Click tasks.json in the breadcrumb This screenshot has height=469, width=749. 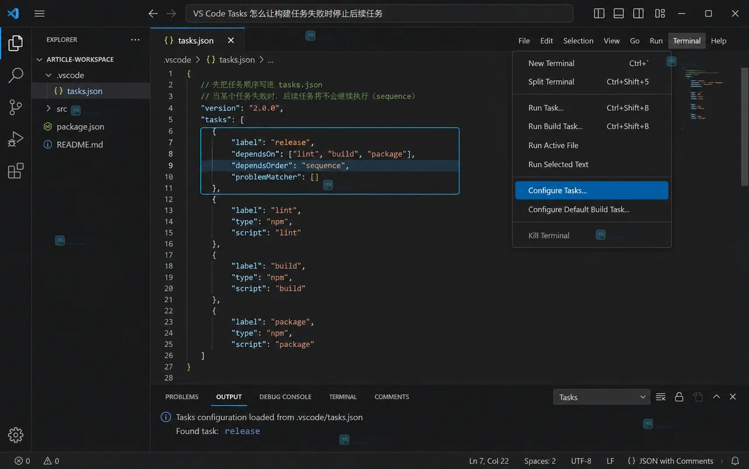pyautogui.click(x=231, y=60)
